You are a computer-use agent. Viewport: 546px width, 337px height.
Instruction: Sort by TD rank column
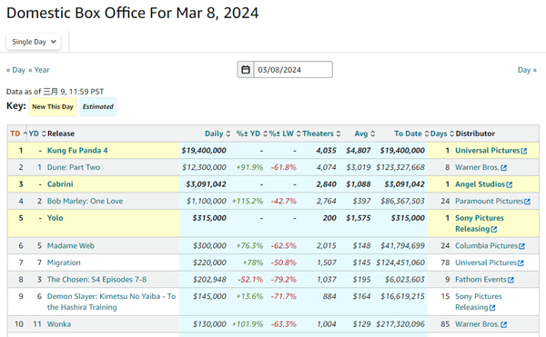(x=18, y=134)
